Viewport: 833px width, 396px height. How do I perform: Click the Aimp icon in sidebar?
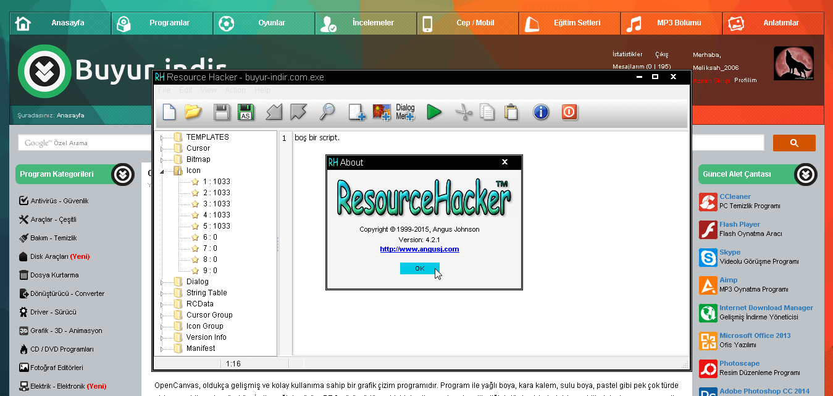[708, 285]
